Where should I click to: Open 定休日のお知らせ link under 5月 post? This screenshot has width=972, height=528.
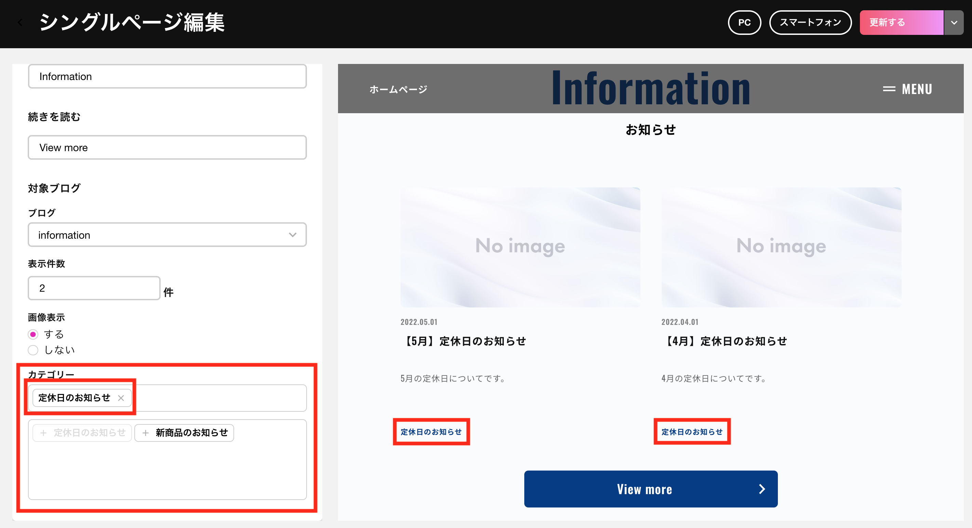[x=431, y=432]
